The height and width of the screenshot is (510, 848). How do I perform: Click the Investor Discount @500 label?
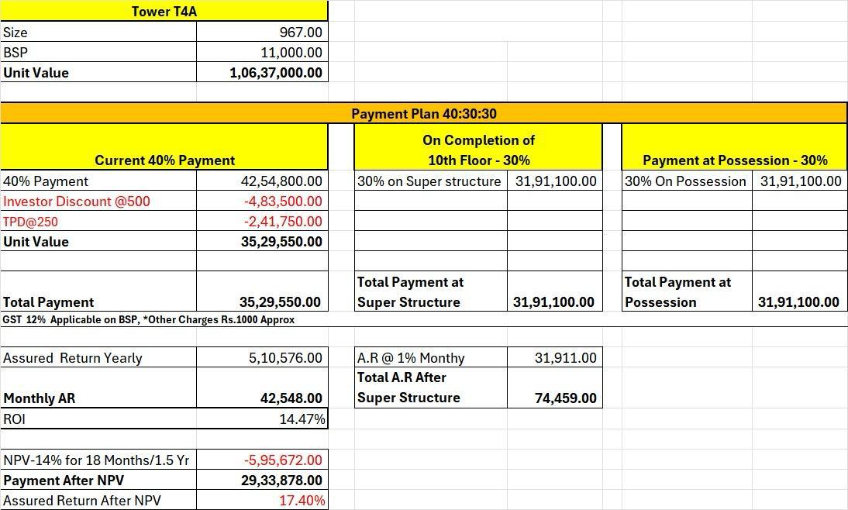77,202
